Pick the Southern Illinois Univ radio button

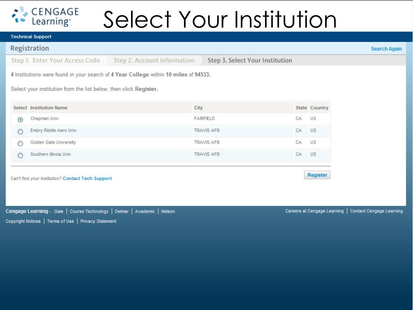pyautogui.click(x=20, y=155)
